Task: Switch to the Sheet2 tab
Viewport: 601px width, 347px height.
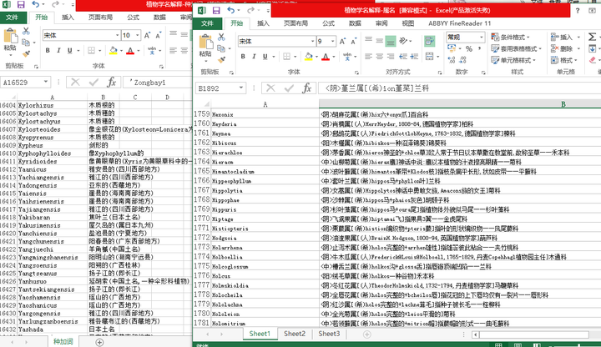Action: pos(295,334)
